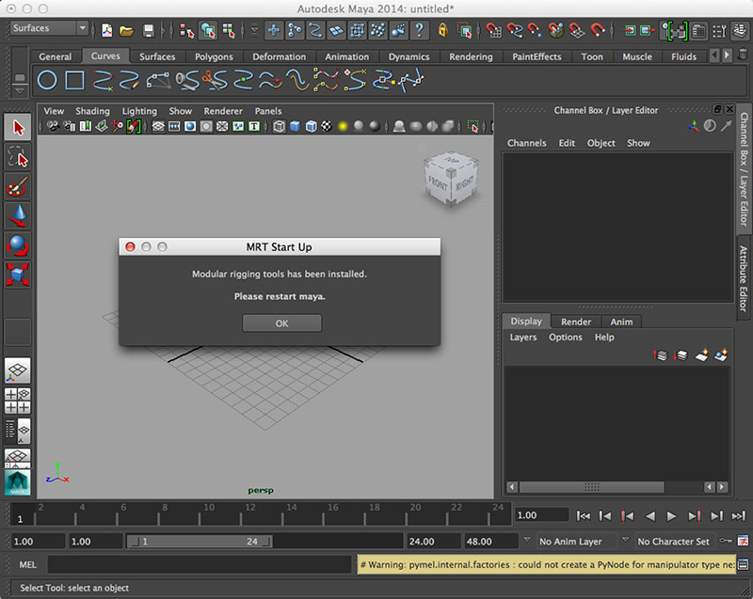
Task: Open the Polygons shelf tab
Action: (214, 56)
